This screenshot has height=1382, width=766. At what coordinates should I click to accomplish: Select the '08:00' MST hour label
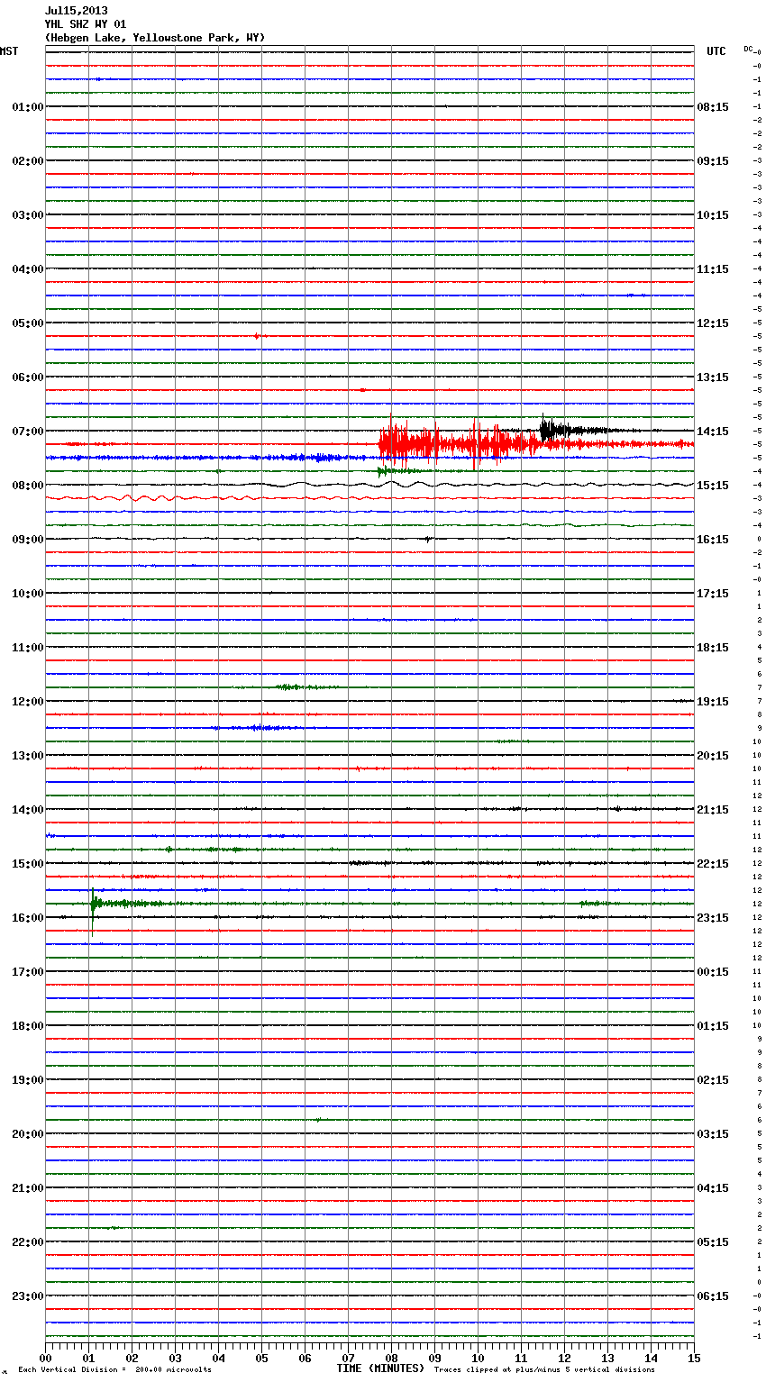pos(28,486)
